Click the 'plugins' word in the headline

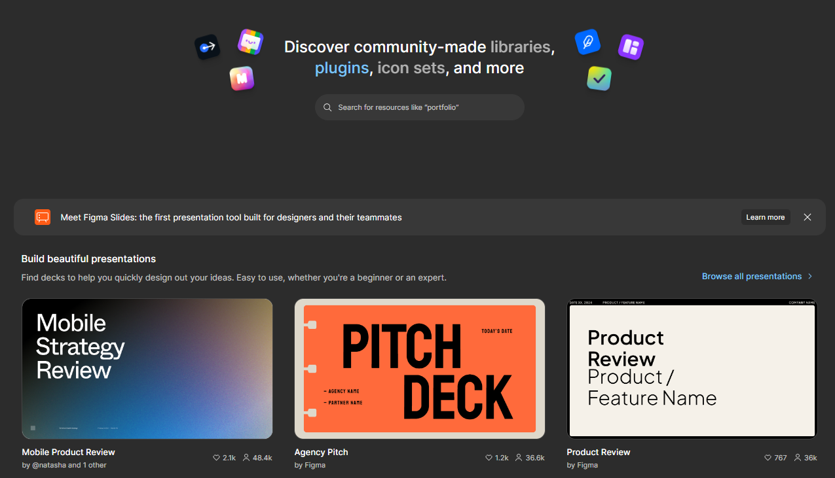point(342,68)
